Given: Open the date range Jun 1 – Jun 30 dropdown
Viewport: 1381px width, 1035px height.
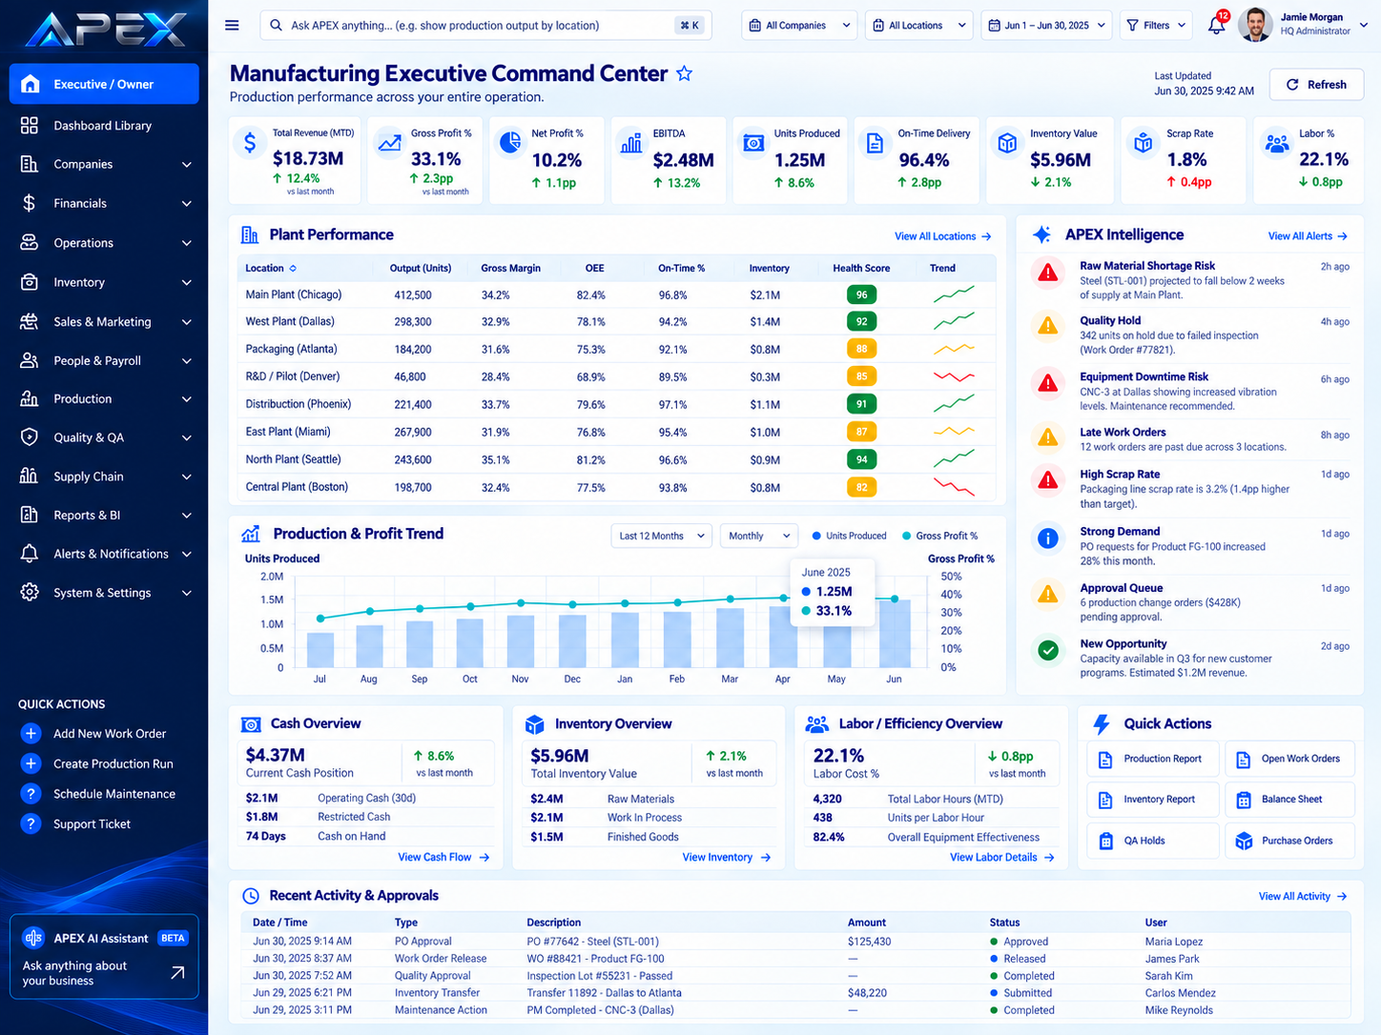Looking at the screenshot, I should point(1046,26).
